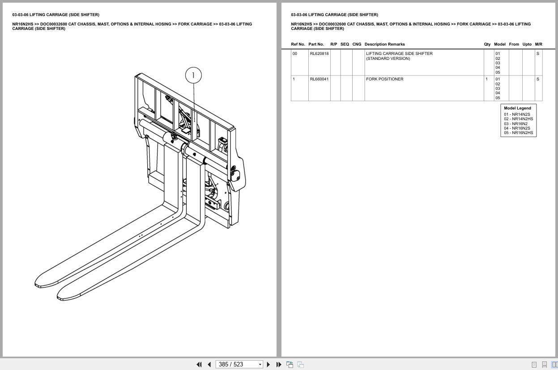Image resolution: width=558 pixels, height=370 pixels.
Task: Click the R/P column header
Action: (334, 44)
